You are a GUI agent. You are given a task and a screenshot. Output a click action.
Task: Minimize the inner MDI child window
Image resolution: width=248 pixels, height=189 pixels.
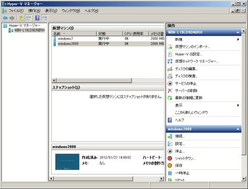233,11
